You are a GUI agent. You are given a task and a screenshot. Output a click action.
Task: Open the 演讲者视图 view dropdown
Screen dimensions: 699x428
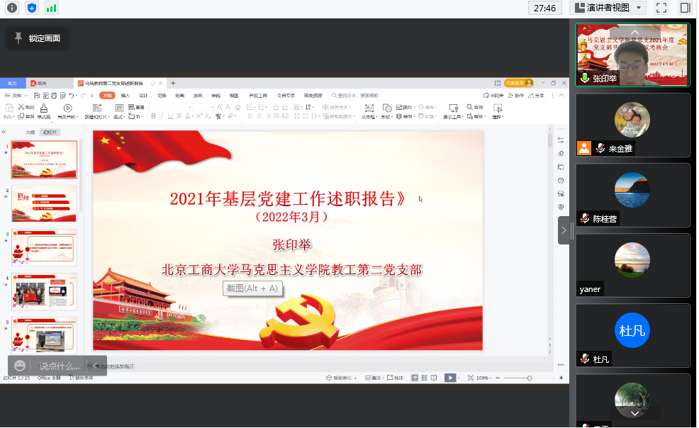pos(608,8)
